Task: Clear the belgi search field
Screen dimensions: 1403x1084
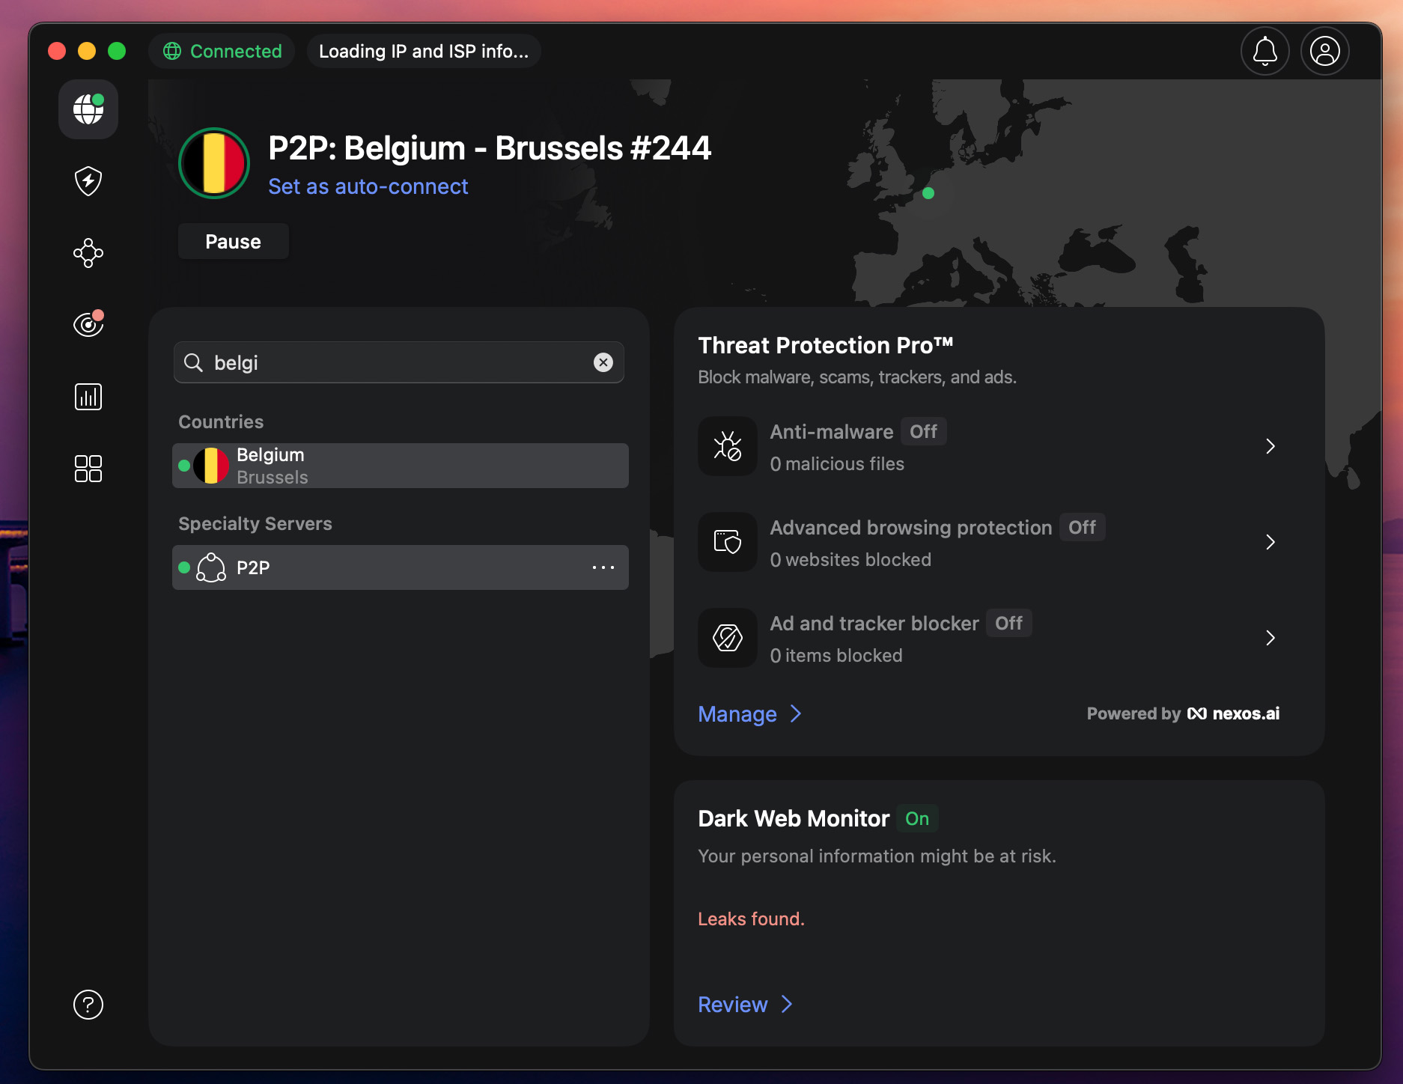Action: click(603, 362)
